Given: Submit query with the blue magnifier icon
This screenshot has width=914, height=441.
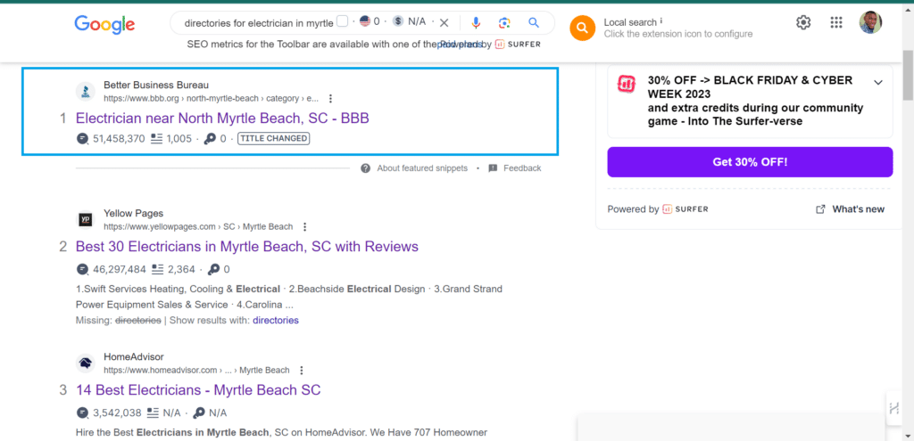Looking at the screenshot, I should [x=534, y=22].
